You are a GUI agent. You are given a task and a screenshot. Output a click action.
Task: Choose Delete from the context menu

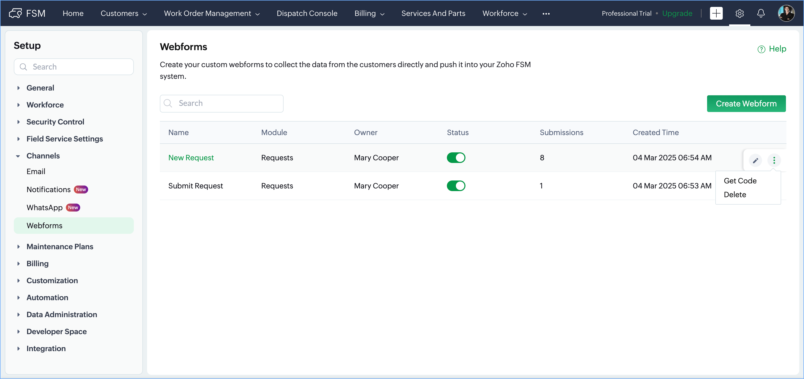click(735, 194)
